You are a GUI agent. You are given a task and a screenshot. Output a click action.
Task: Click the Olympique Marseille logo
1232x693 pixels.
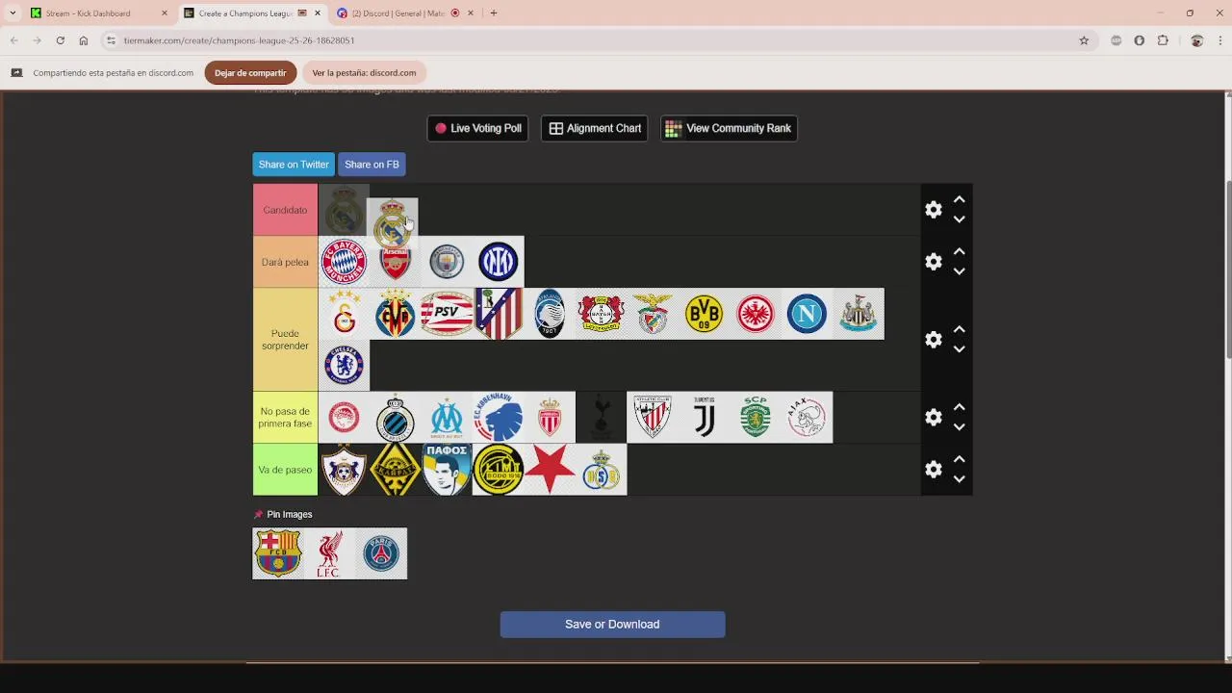pyautogui.click(x=447, y=418)
